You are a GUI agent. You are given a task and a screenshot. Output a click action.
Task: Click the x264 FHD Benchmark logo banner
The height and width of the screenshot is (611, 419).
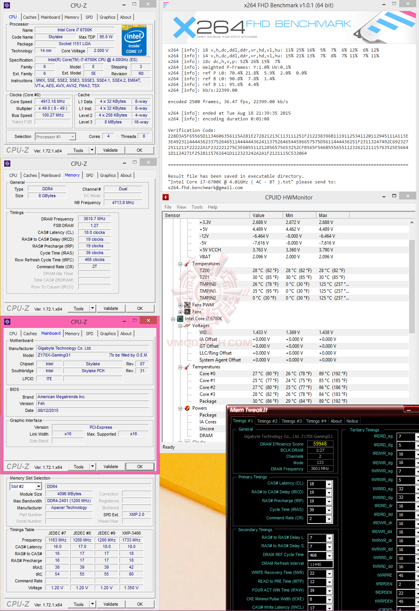289,28
